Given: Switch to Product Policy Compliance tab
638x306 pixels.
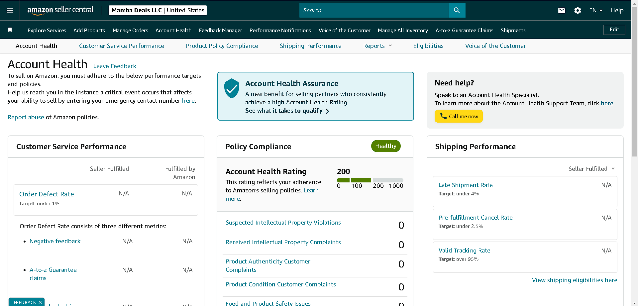Looking at the screenshot, I should [222, 46].
